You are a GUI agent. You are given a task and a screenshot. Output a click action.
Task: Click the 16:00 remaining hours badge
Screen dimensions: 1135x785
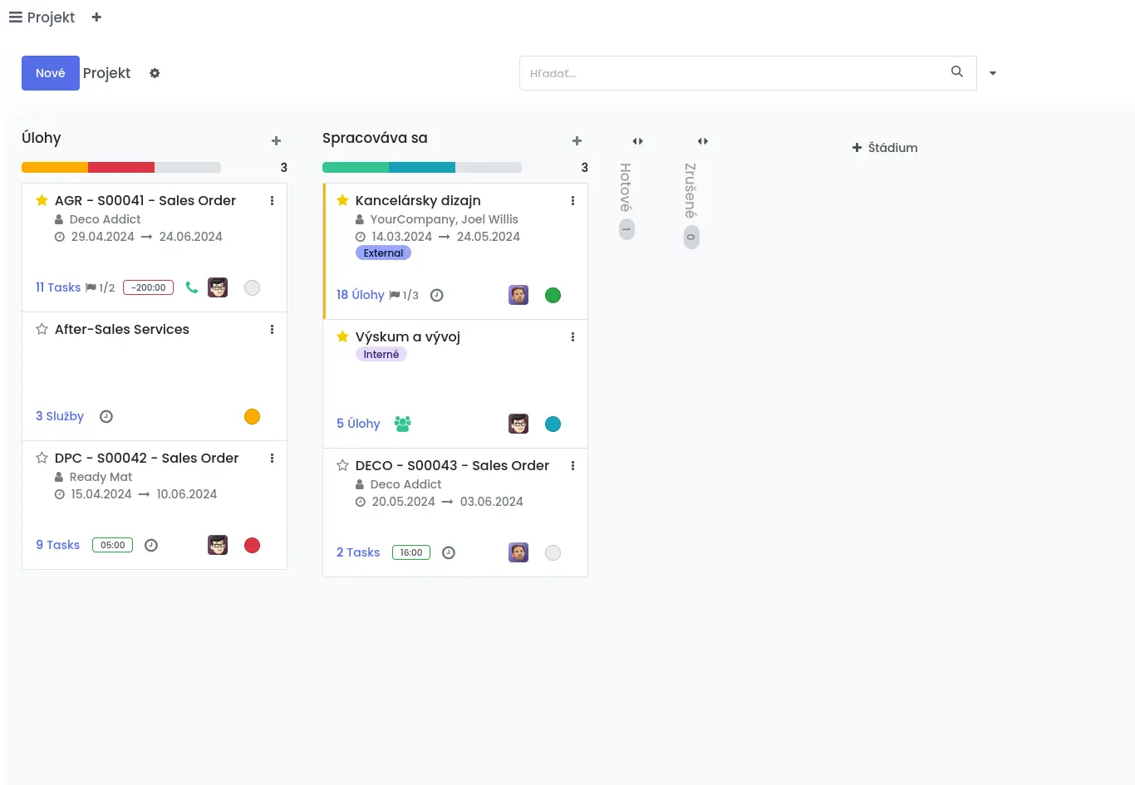coord(411,552)
